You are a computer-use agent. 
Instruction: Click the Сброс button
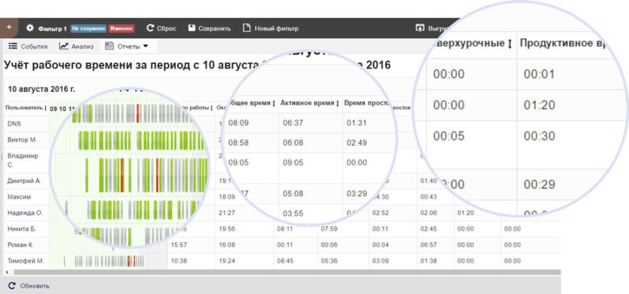162,28
